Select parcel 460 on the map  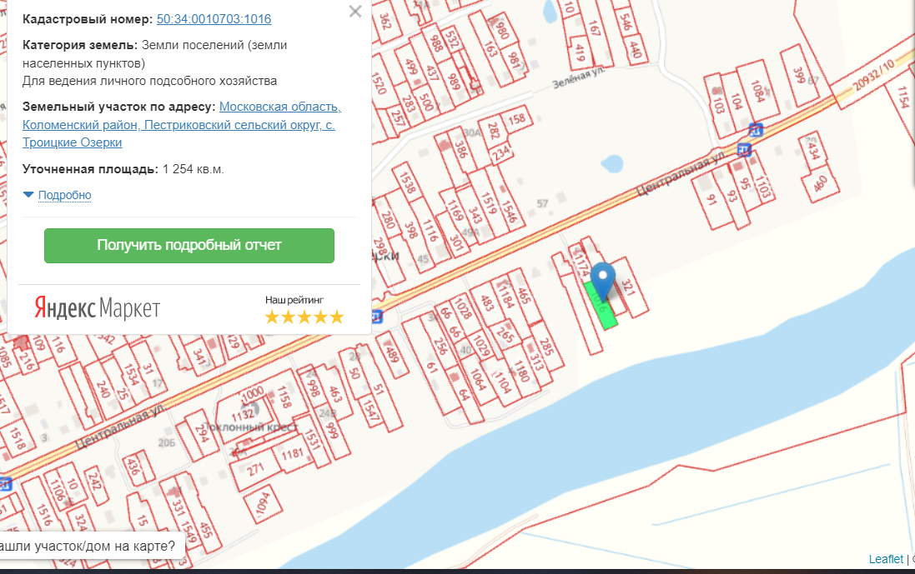tap(821, 185)
